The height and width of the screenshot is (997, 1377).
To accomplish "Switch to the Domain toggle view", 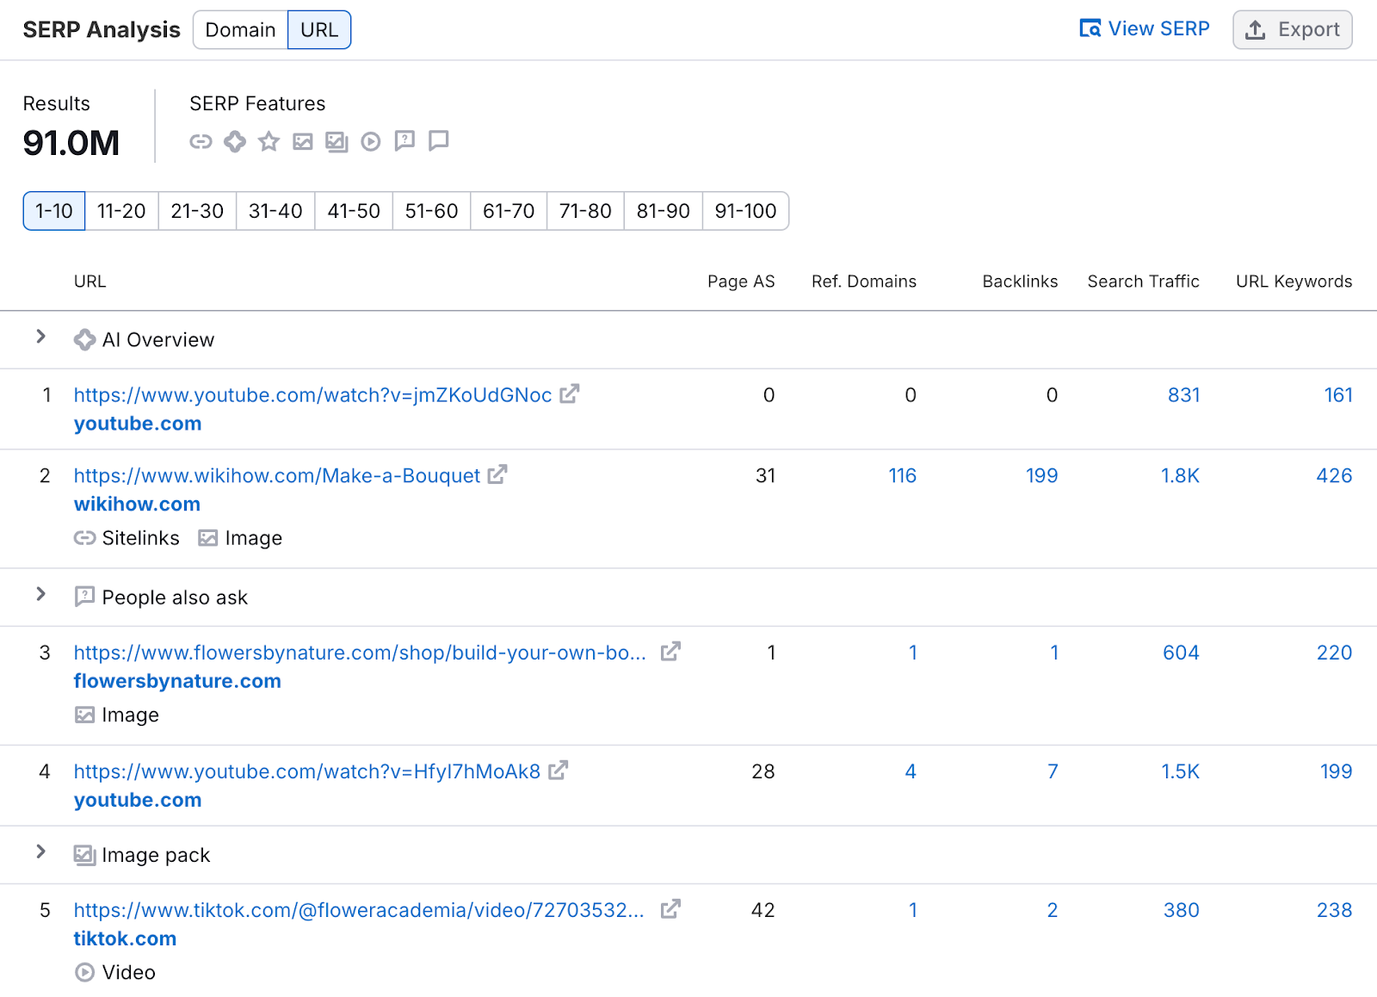I will pyautogui.click(x=240, y=29).
